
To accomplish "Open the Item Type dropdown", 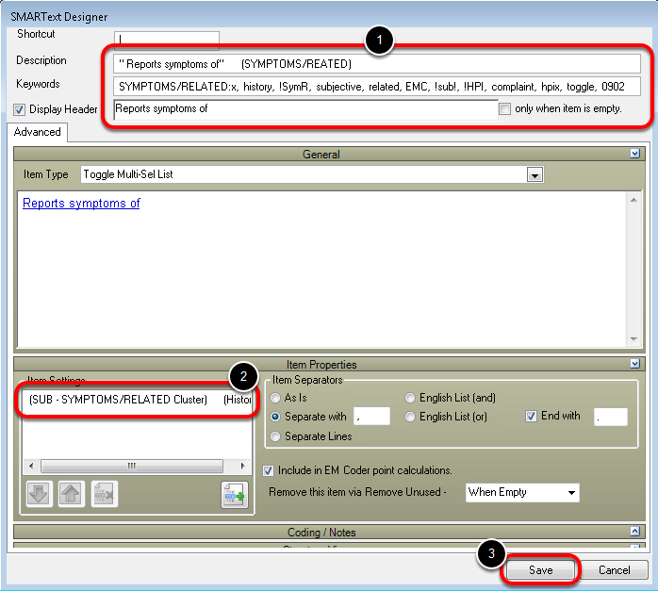I will pyautogui.click(x=535, y=175).
